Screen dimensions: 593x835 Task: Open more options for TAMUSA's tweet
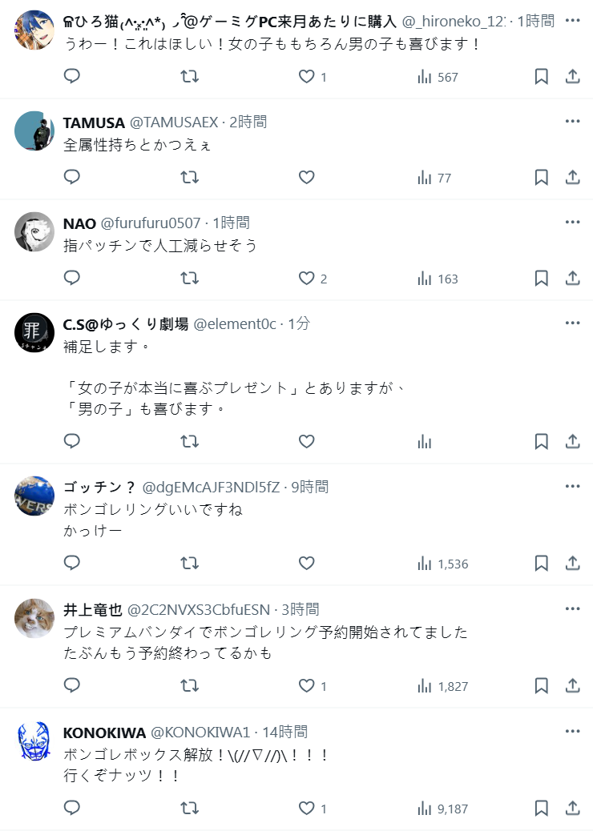pos(572,122)
